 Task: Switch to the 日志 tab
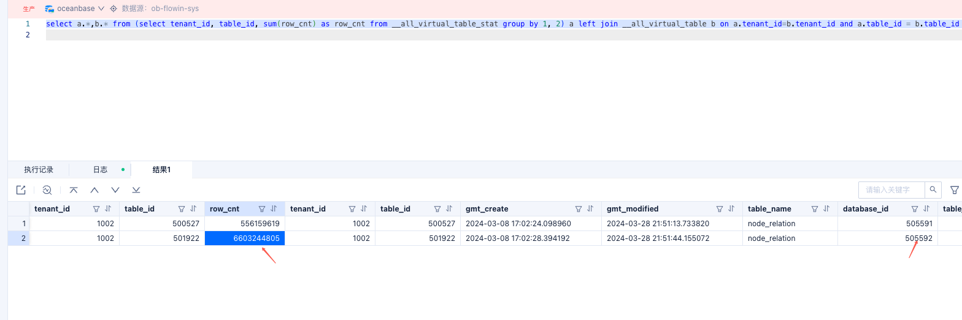pos(100,170)
